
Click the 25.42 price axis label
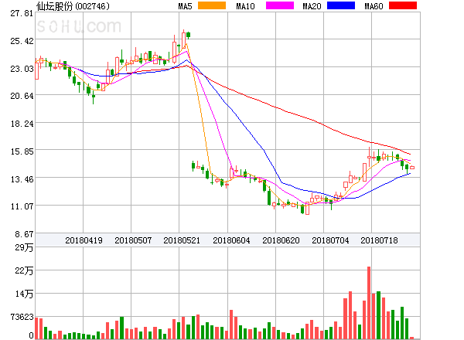point(22,41)
